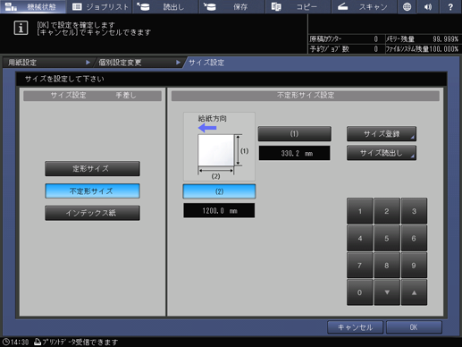This screenshot has height=347, width=462.
Task: Confirm settings with the OK button
Action: (414, 327)
